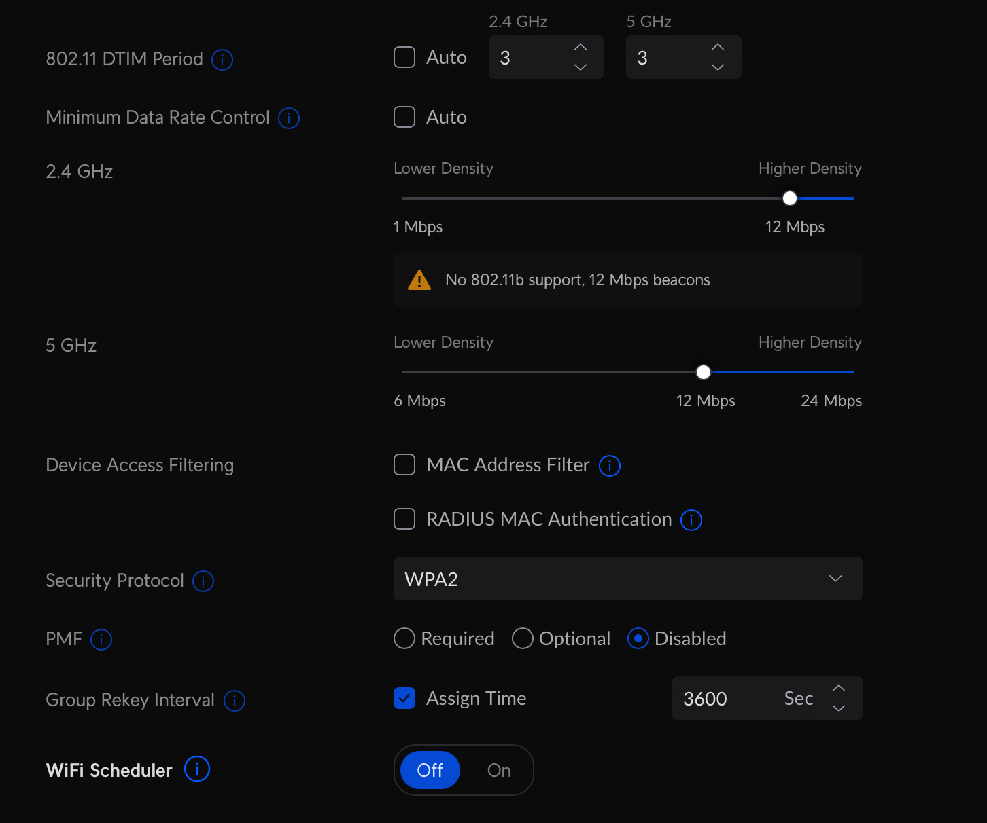Move the 5 GHz density slider handle
Image resolution: width=987 pixels, height=823 pixels.
coord(703,371)
